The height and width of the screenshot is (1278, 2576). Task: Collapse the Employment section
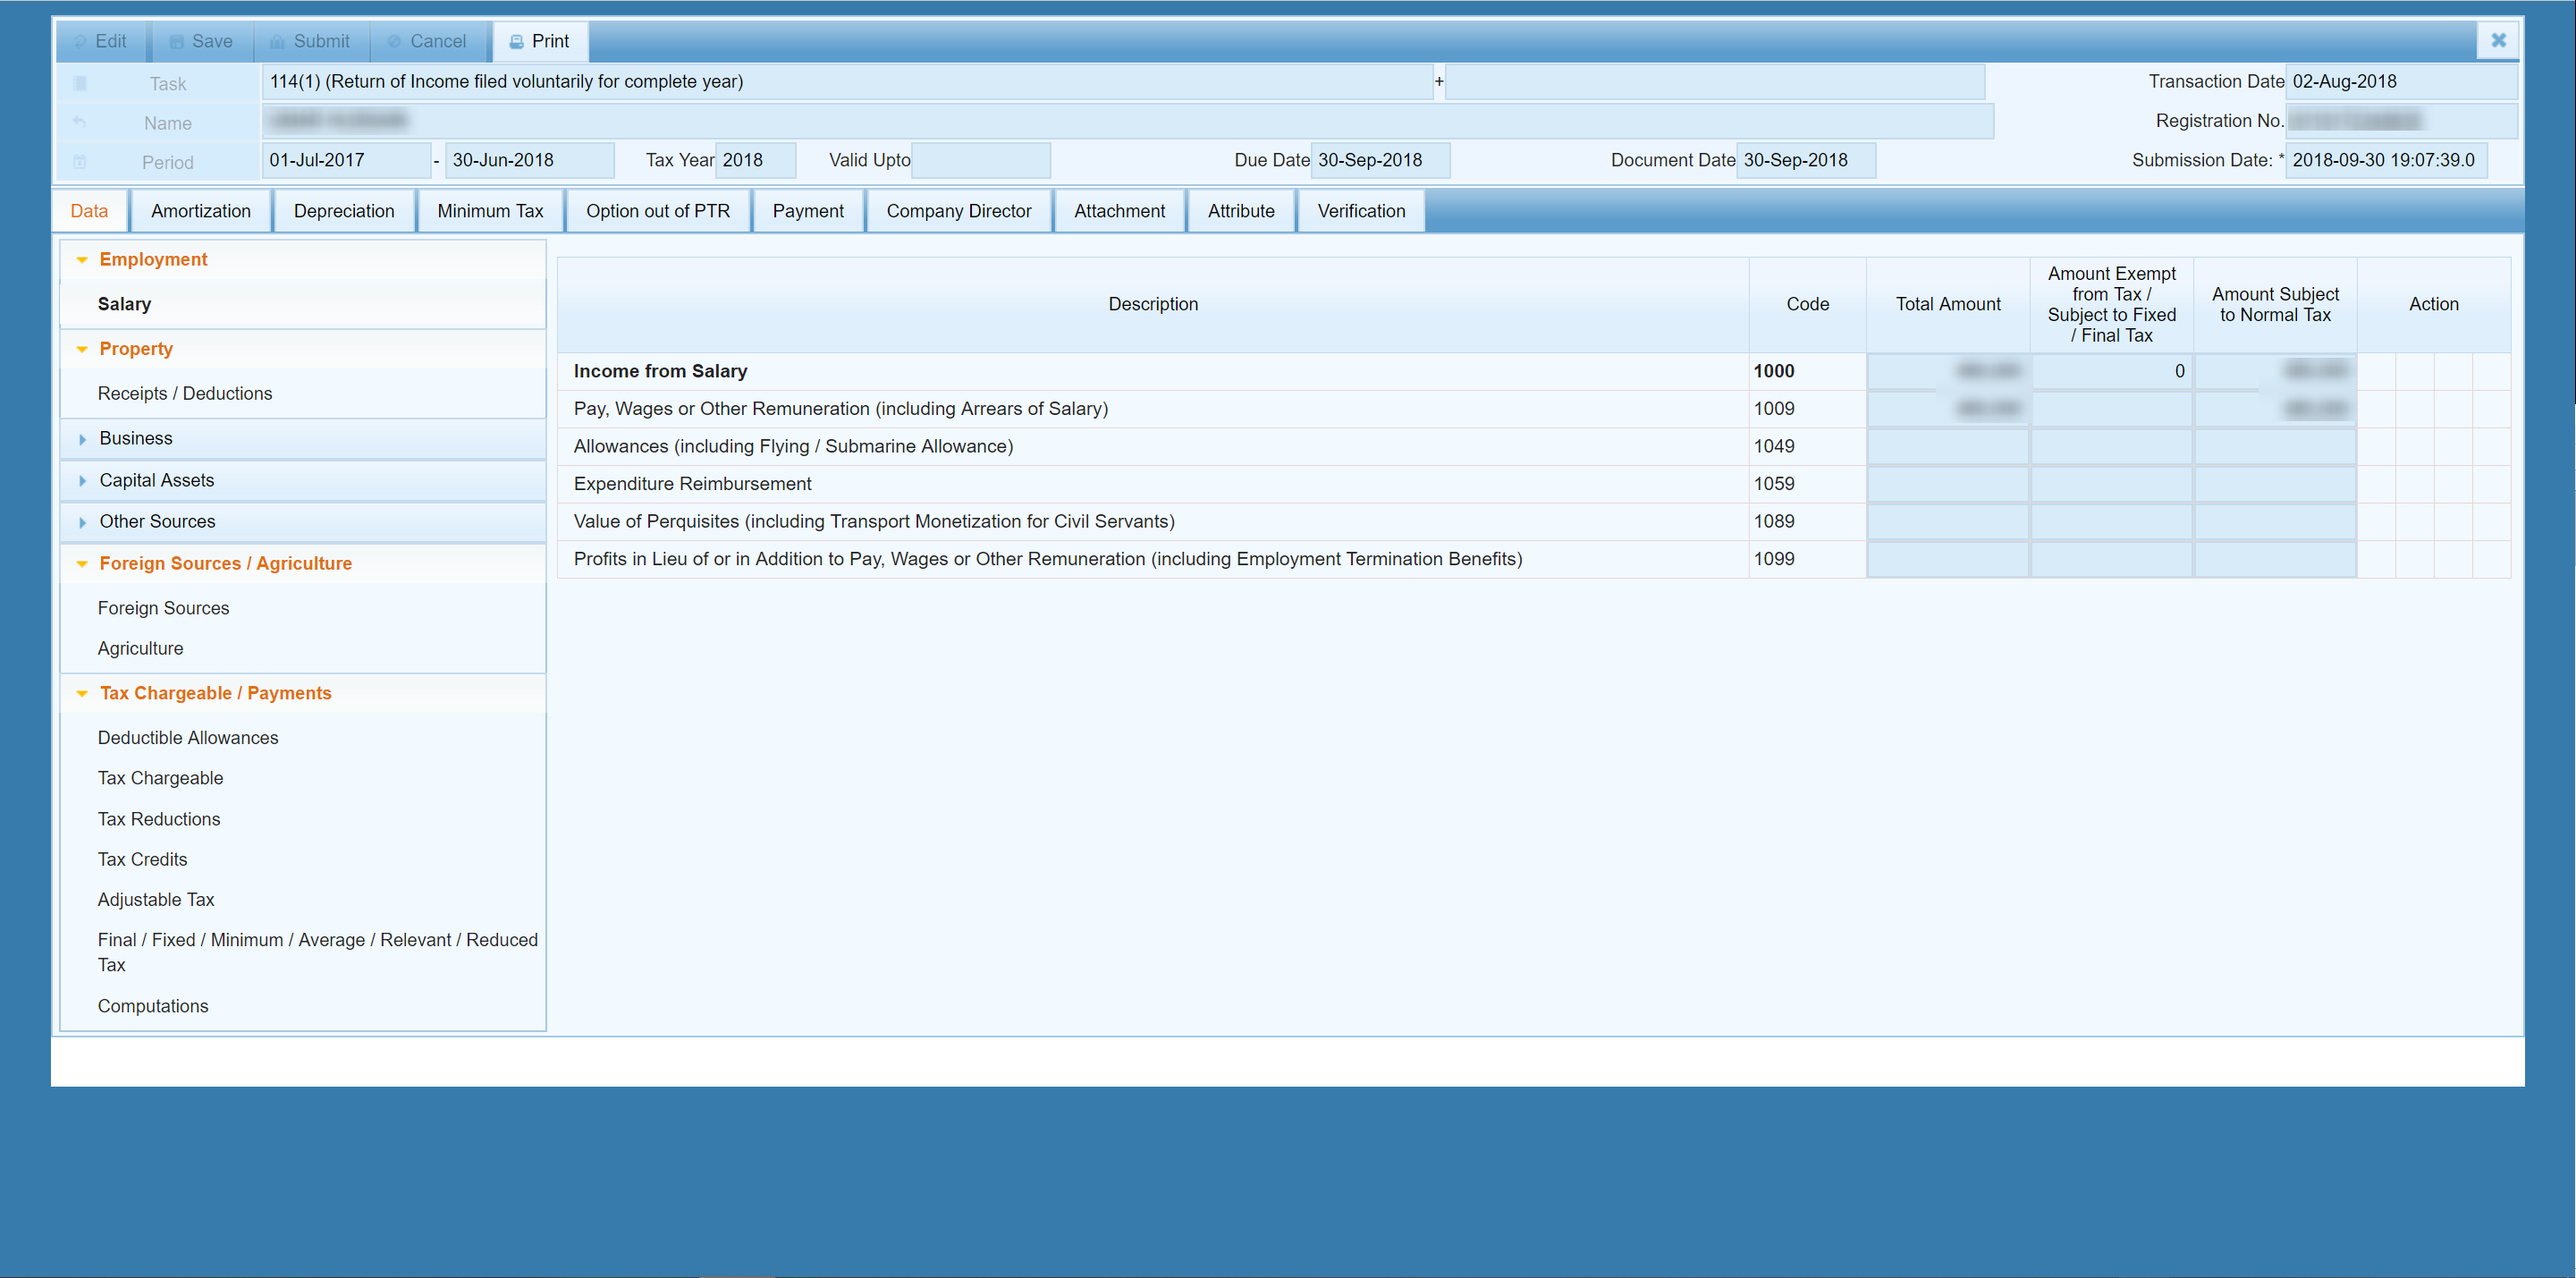click(x=303, y=259)
